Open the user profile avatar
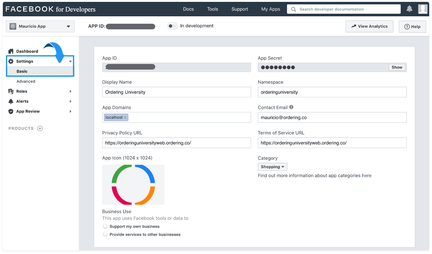The width and height of the screenshot is (432, 254). (423, 9)
